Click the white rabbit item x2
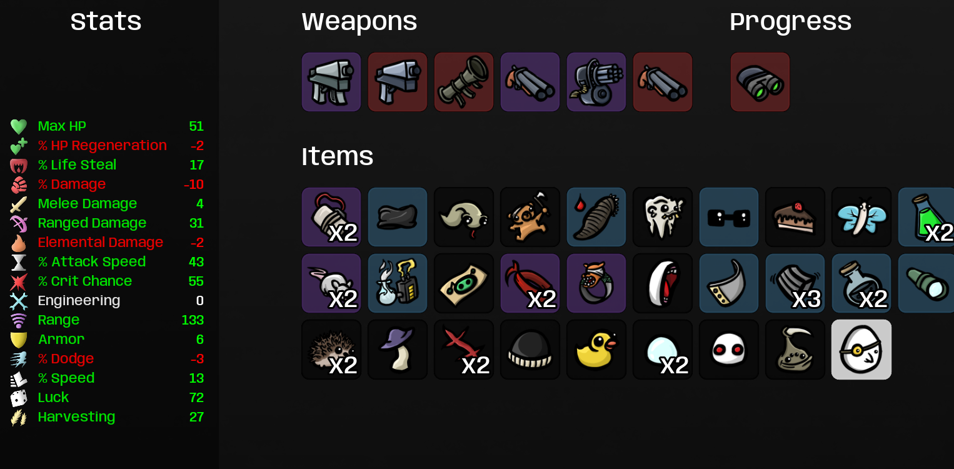Image resolution: width=954 pixels, height=469 pixels. 331,283
